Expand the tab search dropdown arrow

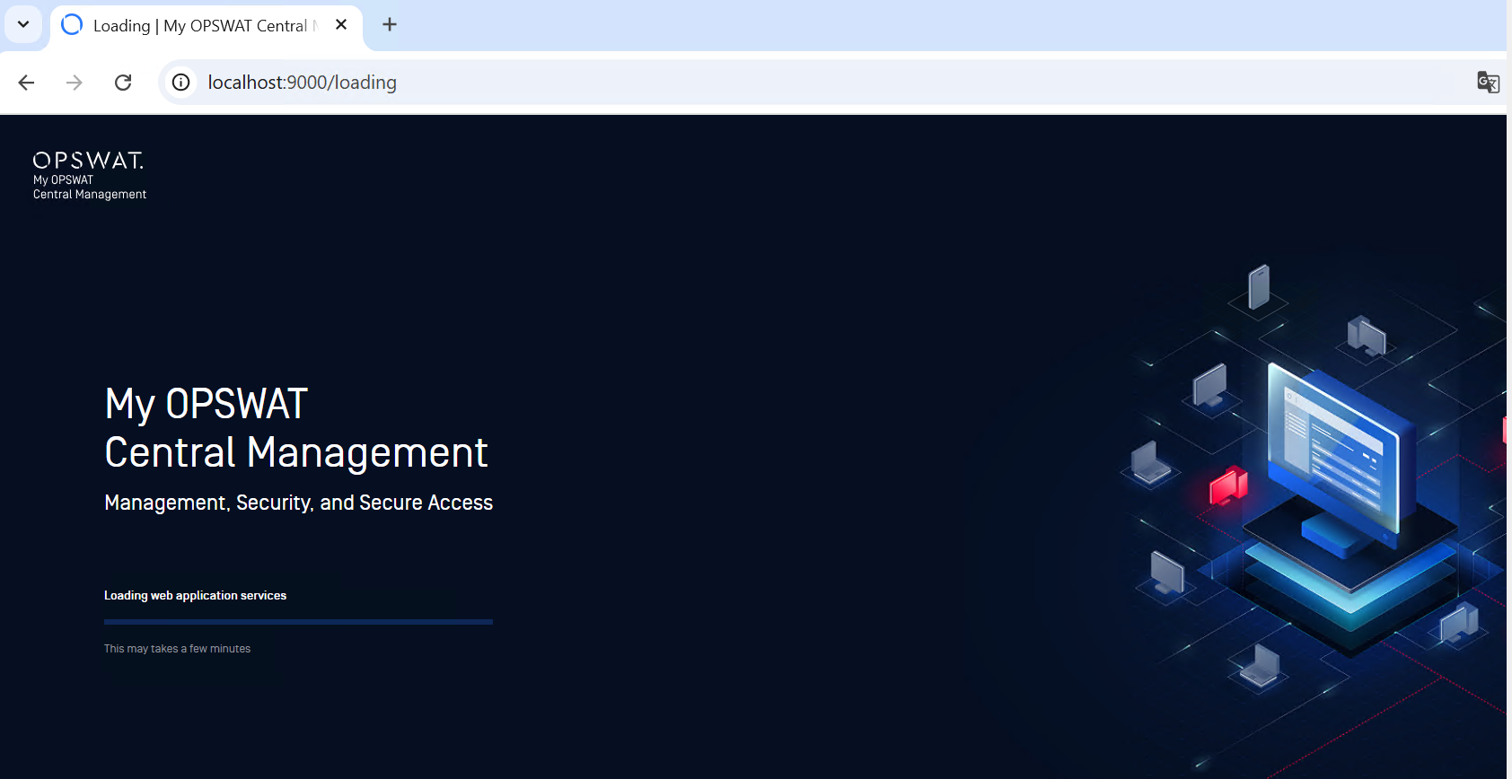click(23, 24)
